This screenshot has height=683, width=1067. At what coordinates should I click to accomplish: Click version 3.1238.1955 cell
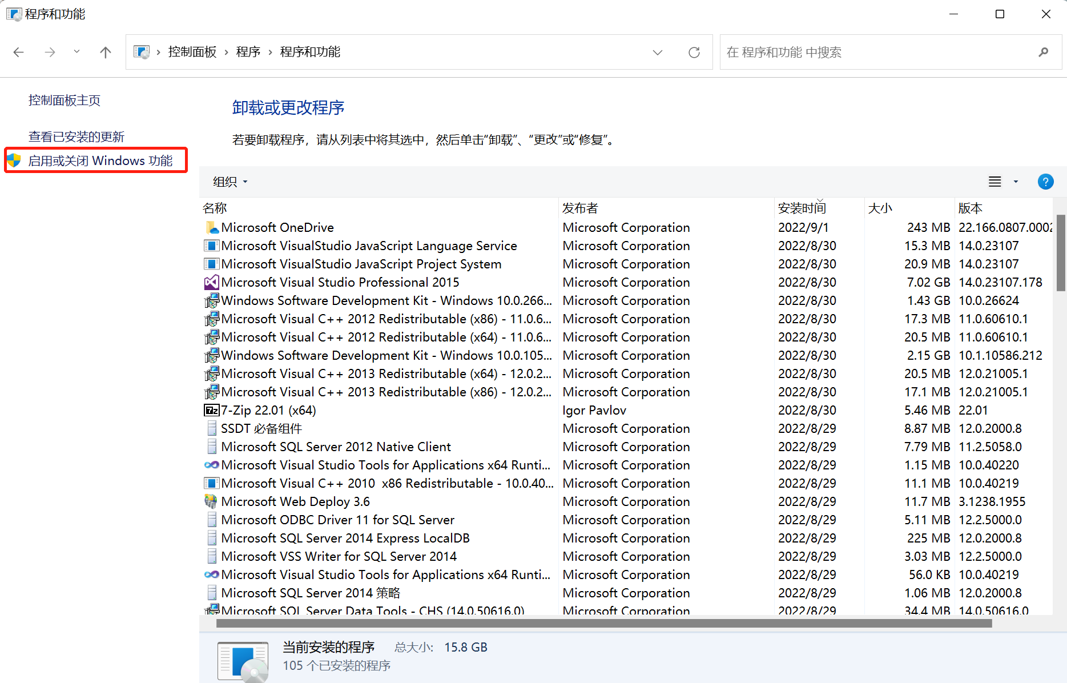(992, 501)
